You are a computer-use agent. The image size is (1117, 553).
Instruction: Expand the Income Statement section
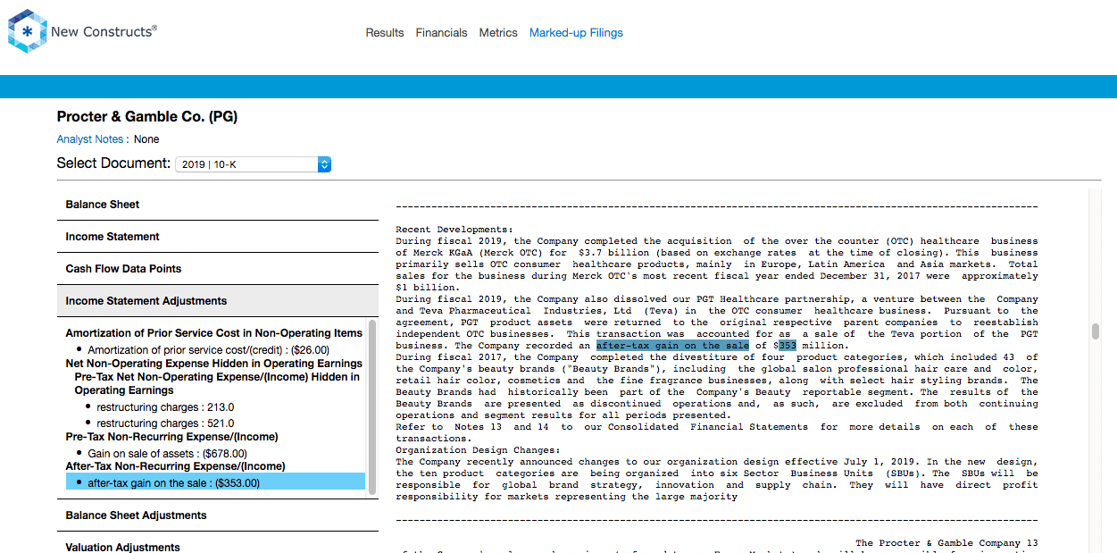[218, 237]
